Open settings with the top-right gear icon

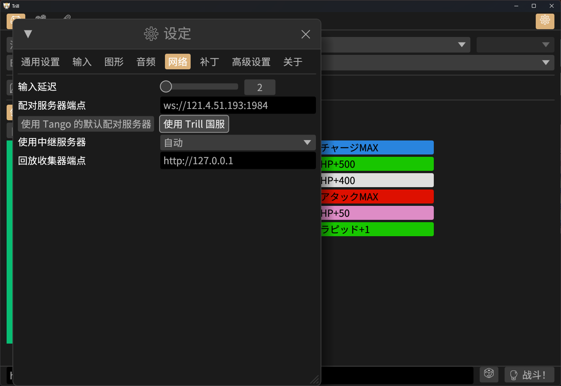tap(545, 21)
